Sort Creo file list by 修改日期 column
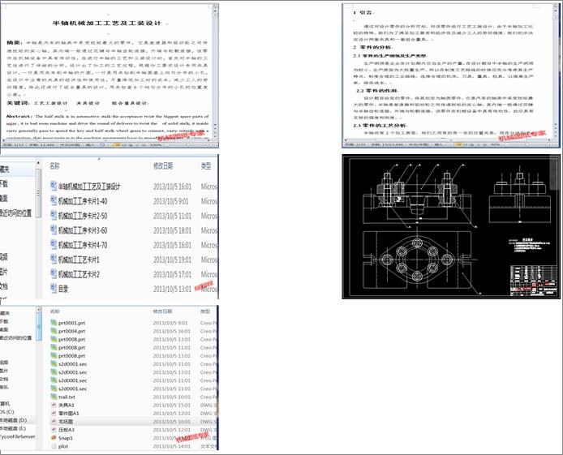The width and height of the screenshot is (563, 455). pyautogui.click(x=162, y=311)
